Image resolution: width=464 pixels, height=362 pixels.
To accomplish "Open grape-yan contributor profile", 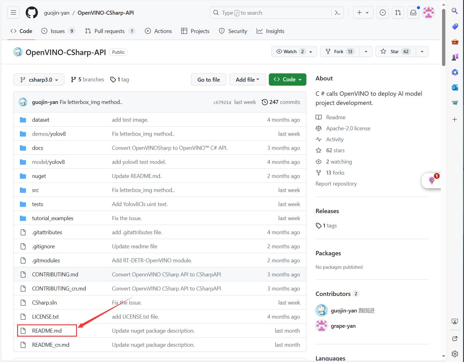I will pyautogui.click(x=343, y=326).
